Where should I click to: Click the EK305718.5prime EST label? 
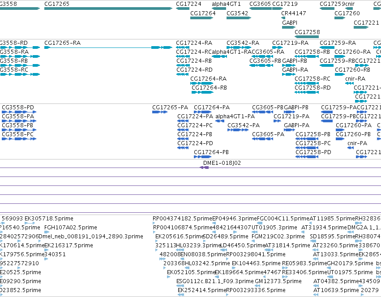click(x=49, y=219)
